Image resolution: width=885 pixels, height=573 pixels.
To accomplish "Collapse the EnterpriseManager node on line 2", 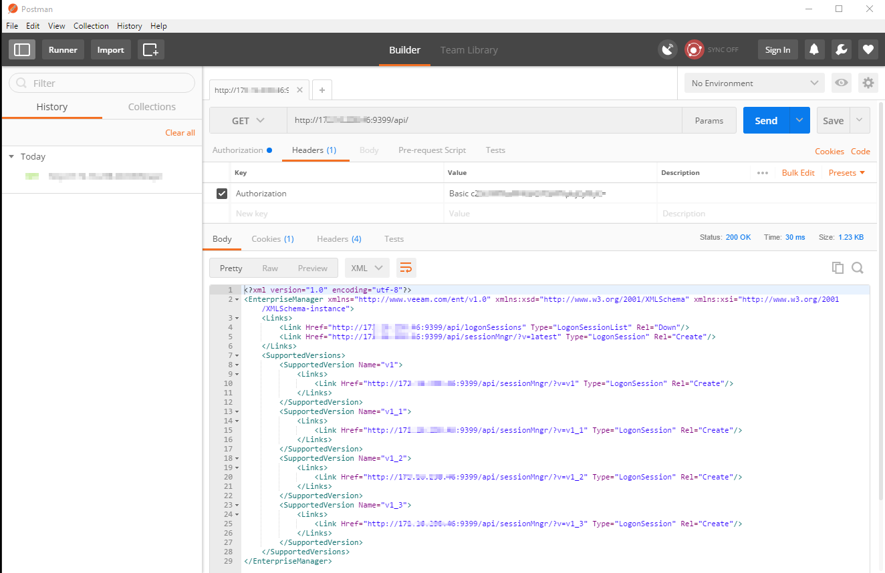I will (x=239, y=300).
